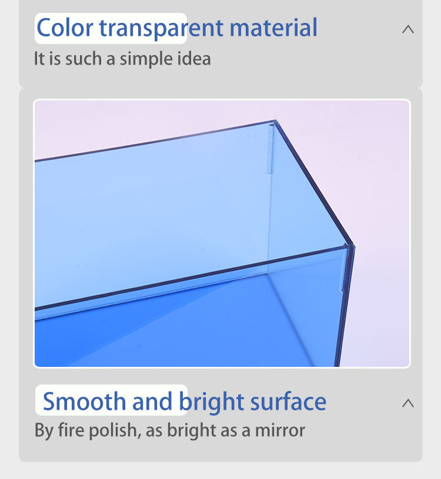
Task: Click the word "Color" in the first heading
Action: pyautogui.click(x=64, y=28)
